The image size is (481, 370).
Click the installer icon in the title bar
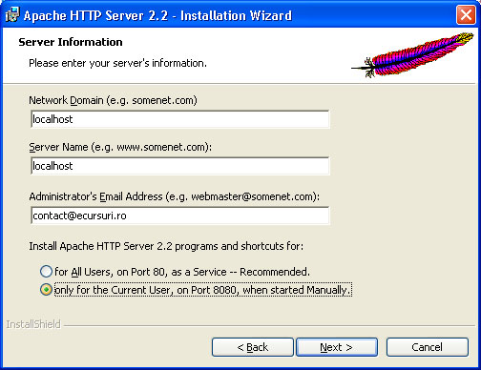[12, 15]
